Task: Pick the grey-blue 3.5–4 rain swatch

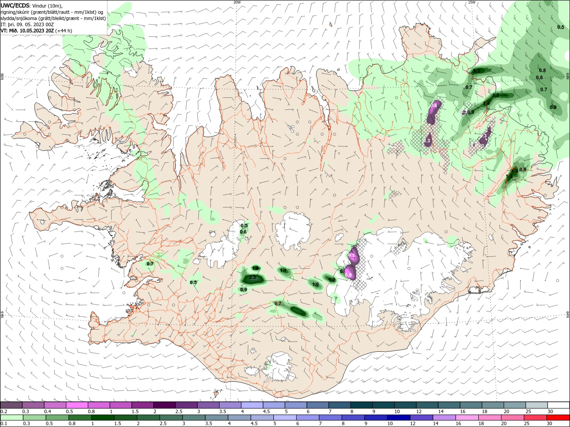Action: pyautogui.click(x=216, y=418)
